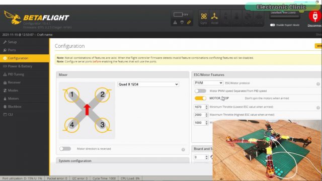The height and width of the screenshot is (181, 322).
Task: Click the yellow link status icon
Action: tap(189, 22)
